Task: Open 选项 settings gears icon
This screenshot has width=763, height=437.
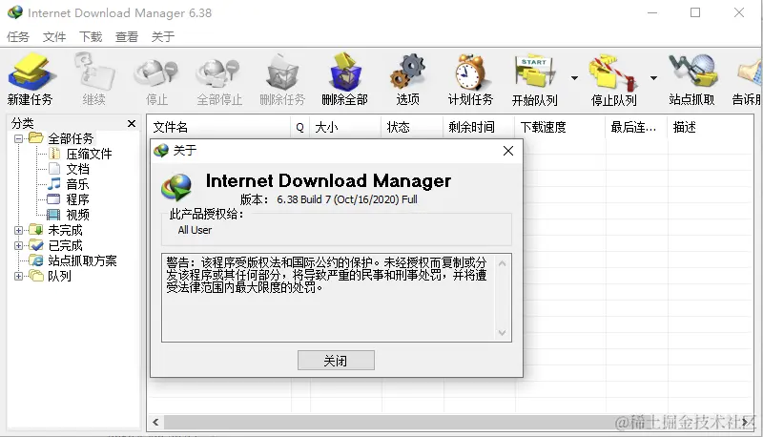Action: (x=408, y=80)
